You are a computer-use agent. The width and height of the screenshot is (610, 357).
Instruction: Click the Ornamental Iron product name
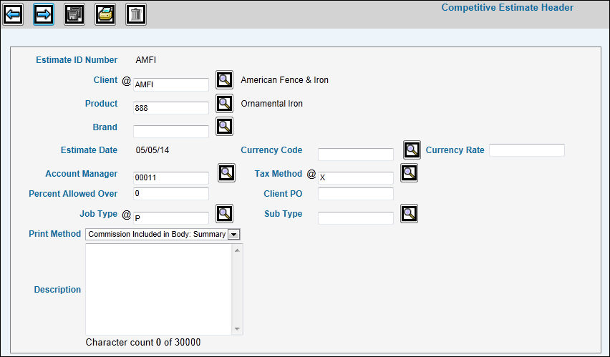tap(271, 104)
